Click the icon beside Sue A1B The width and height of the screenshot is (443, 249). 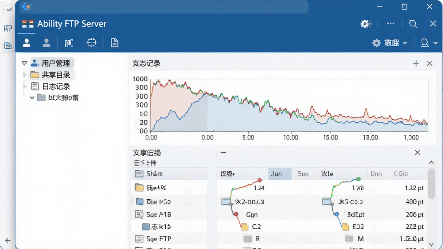pyautogui.click(x=139, y=214)
